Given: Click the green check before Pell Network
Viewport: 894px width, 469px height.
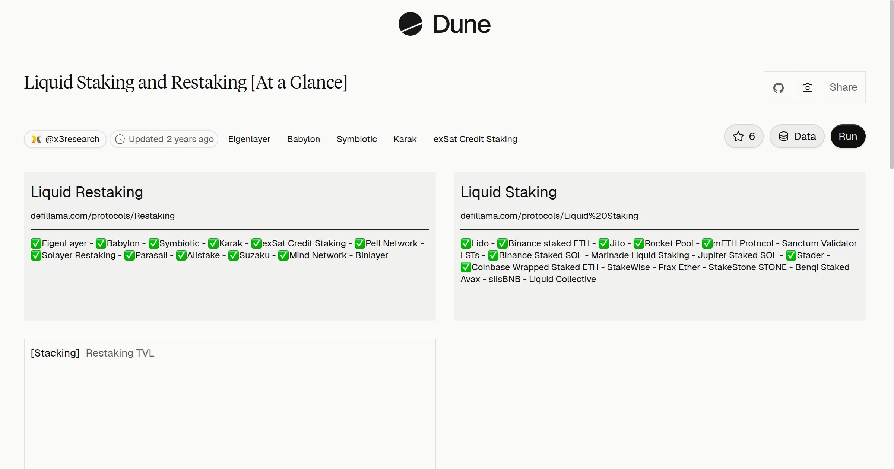Looking at the screenshot, I should (x=360, y=244).
